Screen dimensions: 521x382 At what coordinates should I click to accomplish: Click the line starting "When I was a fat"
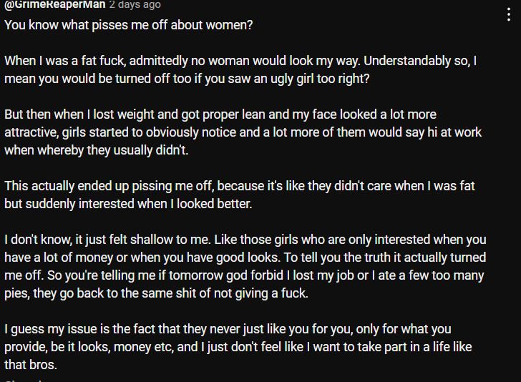coord(240,61)
